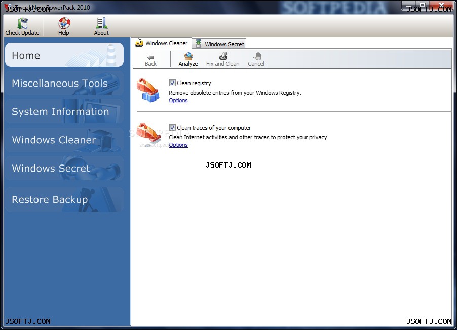Switch to the Windows Secret tab
Viewport: 457px width, 330px height.
(219, 44)
